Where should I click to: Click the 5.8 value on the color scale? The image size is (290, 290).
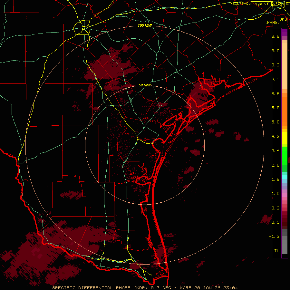[275, 108]
